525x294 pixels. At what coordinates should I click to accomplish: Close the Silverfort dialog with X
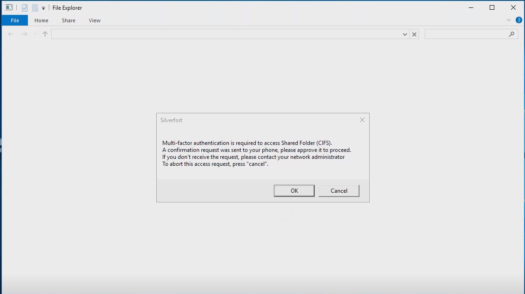pyautogui.click(x=362, y=120)
